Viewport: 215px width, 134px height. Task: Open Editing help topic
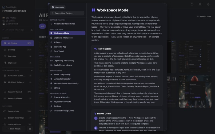[67, 88]
